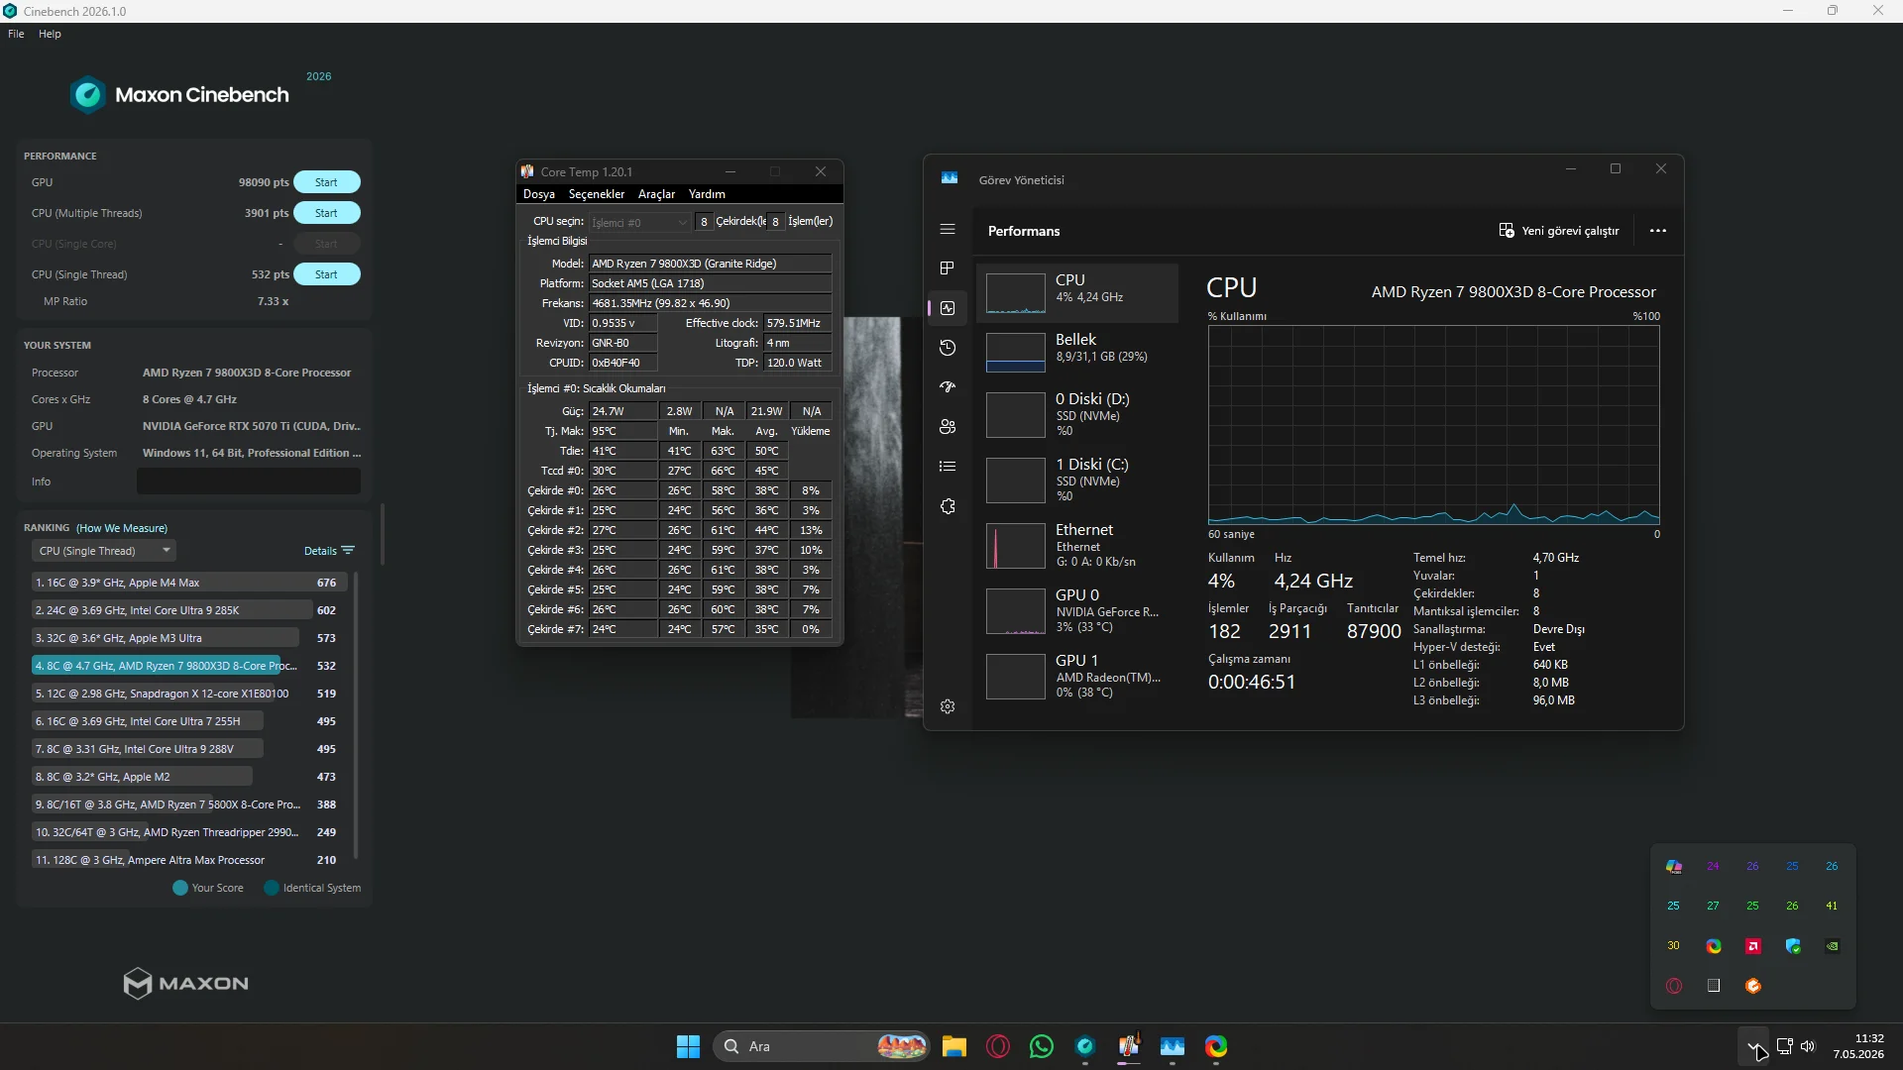Open Task Manager navigation hamburger menu

tap(948, 229)
